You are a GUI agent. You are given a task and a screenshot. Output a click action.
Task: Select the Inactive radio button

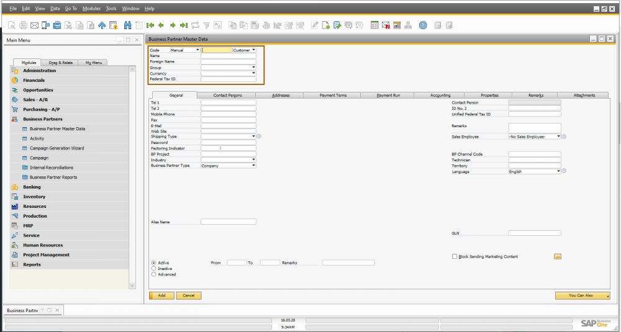[153, 268]
